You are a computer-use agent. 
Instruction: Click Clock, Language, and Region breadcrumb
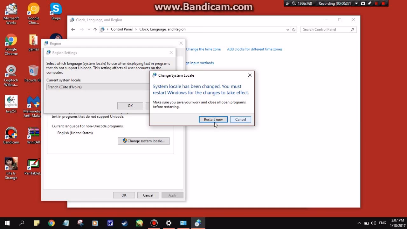pyautogui.click(x=162, y=29)
